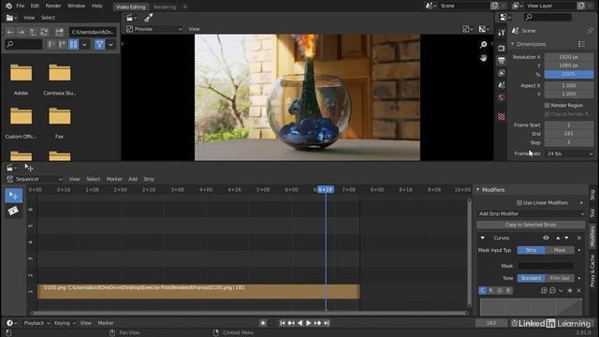Viewport: 599px width, 337px height.
Task: Select the C combined curve channel
Action: (x=483, y=291)
